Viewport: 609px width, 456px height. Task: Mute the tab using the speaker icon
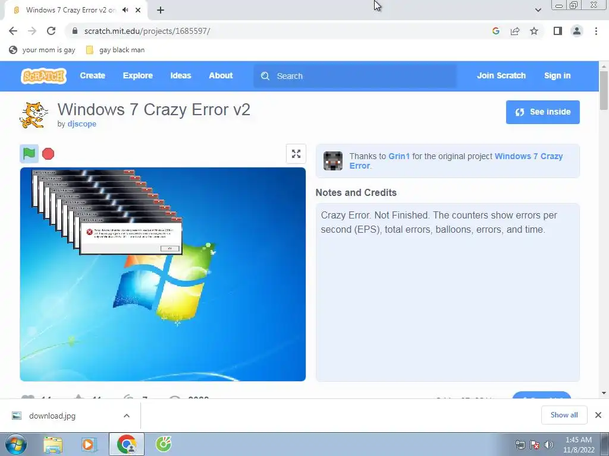[x=125, y=10]
